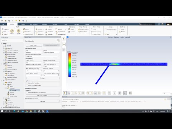Screen dimensions: 172x129
Task: Click the Task Page help icon
Action: click(58, 41)
